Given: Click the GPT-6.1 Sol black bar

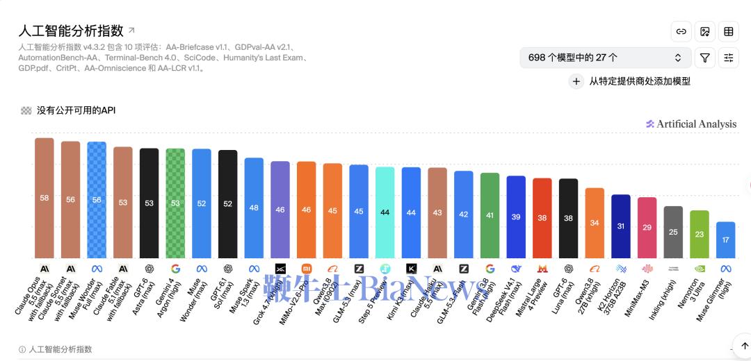Looking at the screenshot, I should pos(227,204).
